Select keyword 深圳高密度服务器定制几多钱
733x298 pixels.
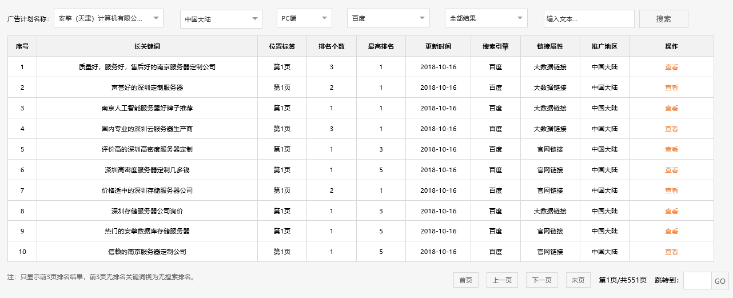tap(147, 170)
